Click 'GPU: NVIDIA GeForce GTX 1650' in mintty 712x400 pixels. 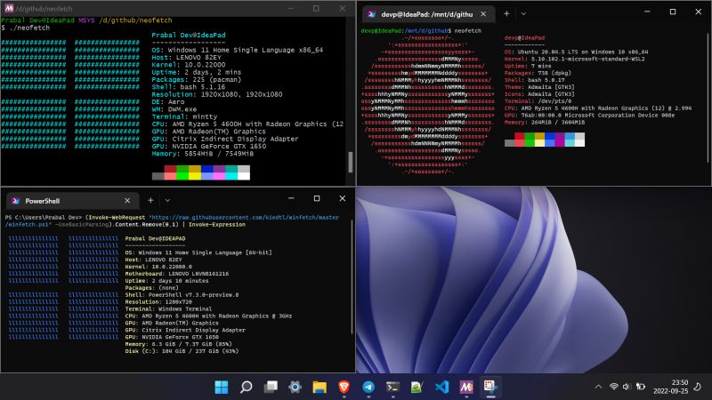pos(209,146)
